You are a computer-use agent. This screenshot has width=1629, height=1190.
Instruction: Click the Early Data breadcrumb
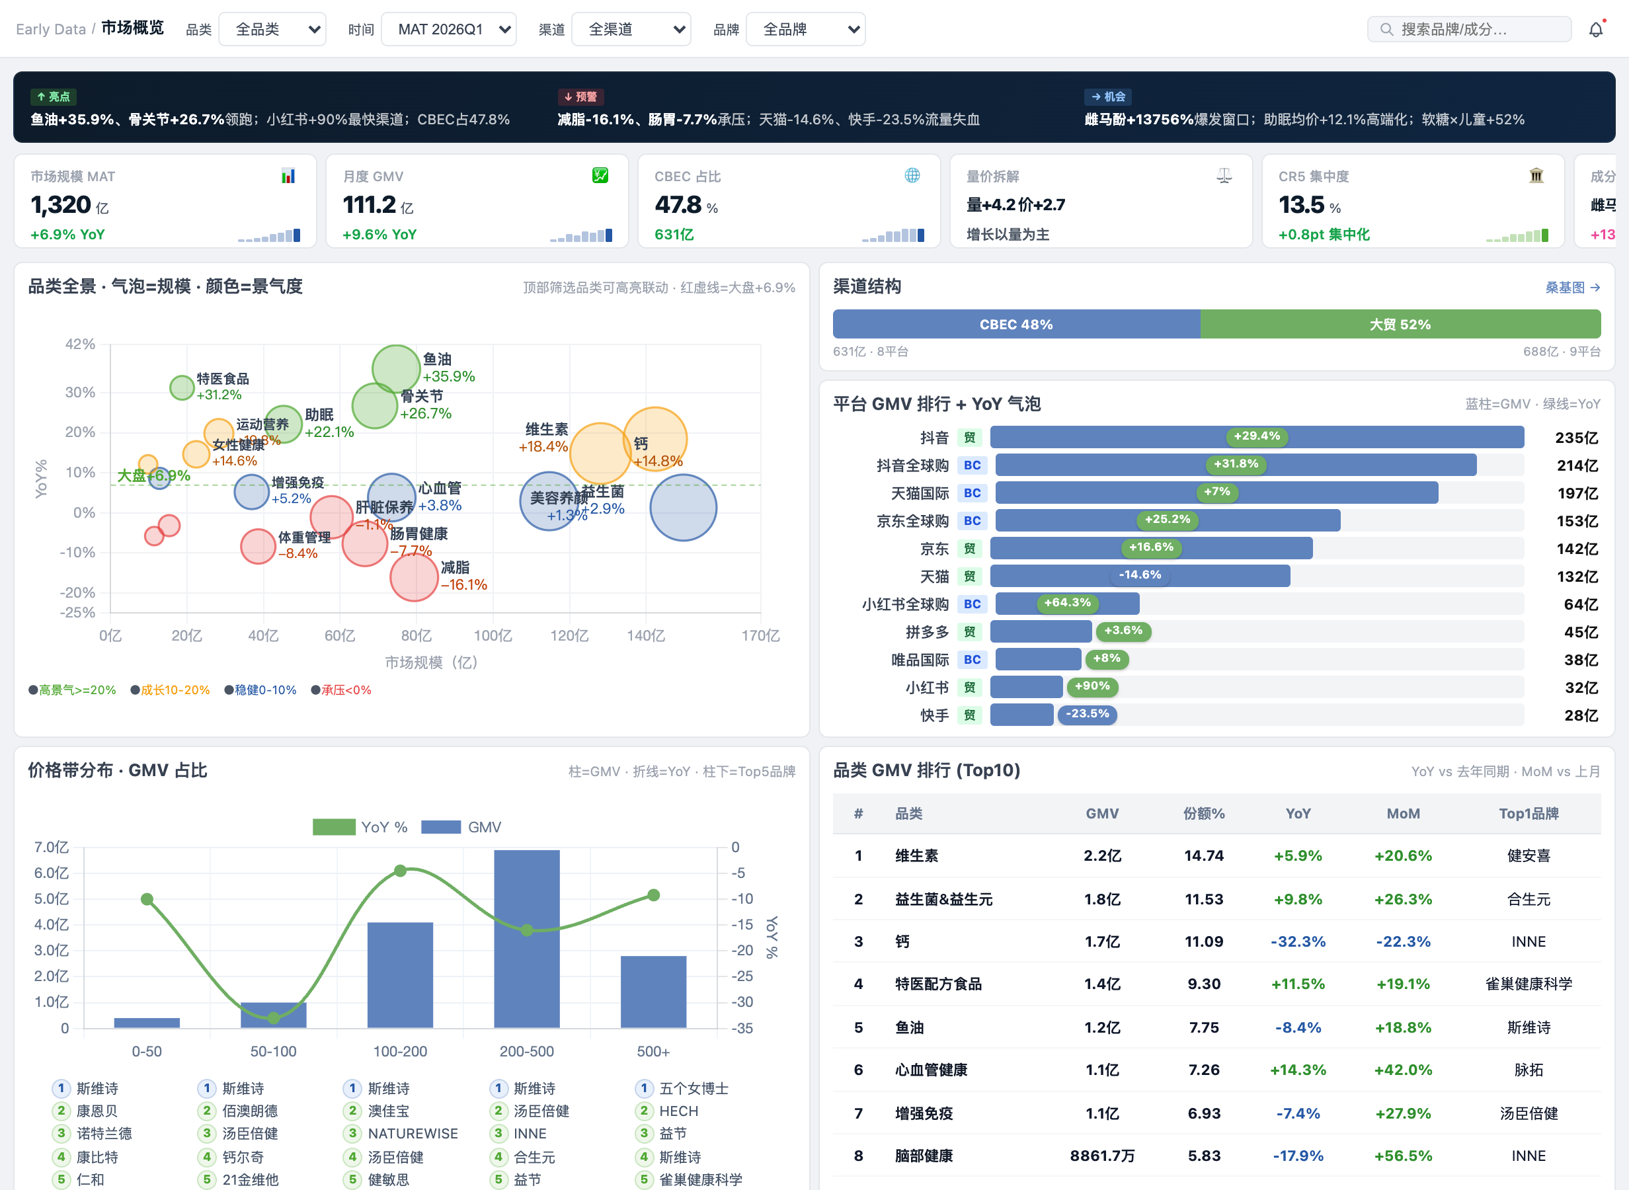tap(50, 30)
